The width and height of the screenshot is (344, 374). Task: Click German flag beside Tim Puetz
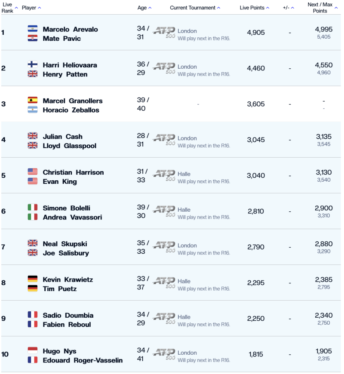[x=33, y=288]
